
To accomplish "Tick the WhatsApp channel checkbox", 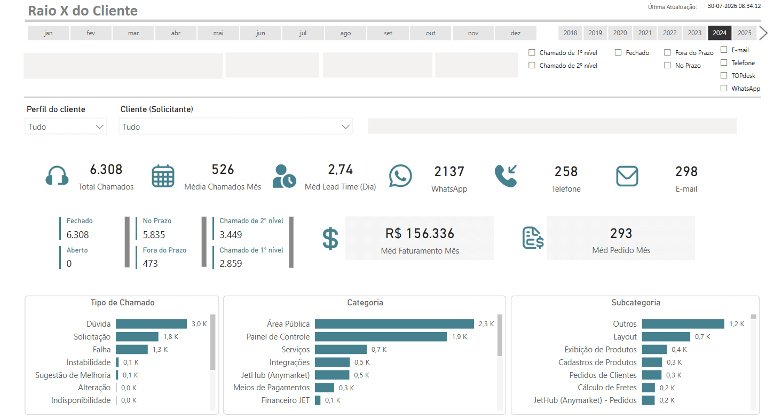I will tap(724, 88).
